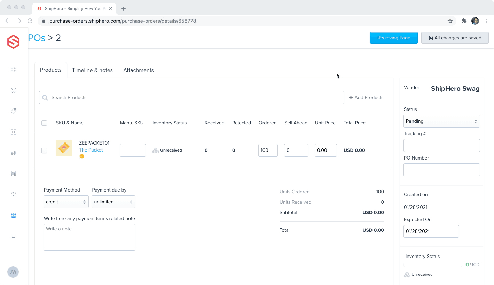
Task: Open the price tag icon in sidebar
Action: click(x=14, y=111)
